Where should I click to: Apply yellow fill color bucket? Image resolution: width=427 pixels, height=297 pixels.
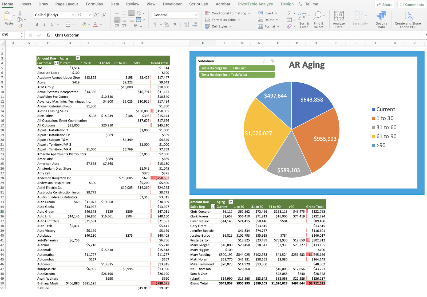84,25
